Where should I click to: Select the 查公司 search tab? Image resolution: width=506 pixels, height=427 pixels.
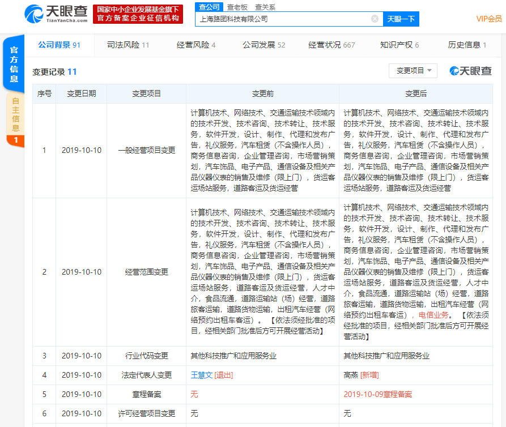coord(208,7)
